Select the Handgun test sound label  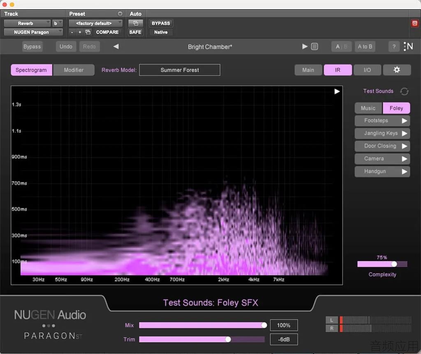[375, 171]
